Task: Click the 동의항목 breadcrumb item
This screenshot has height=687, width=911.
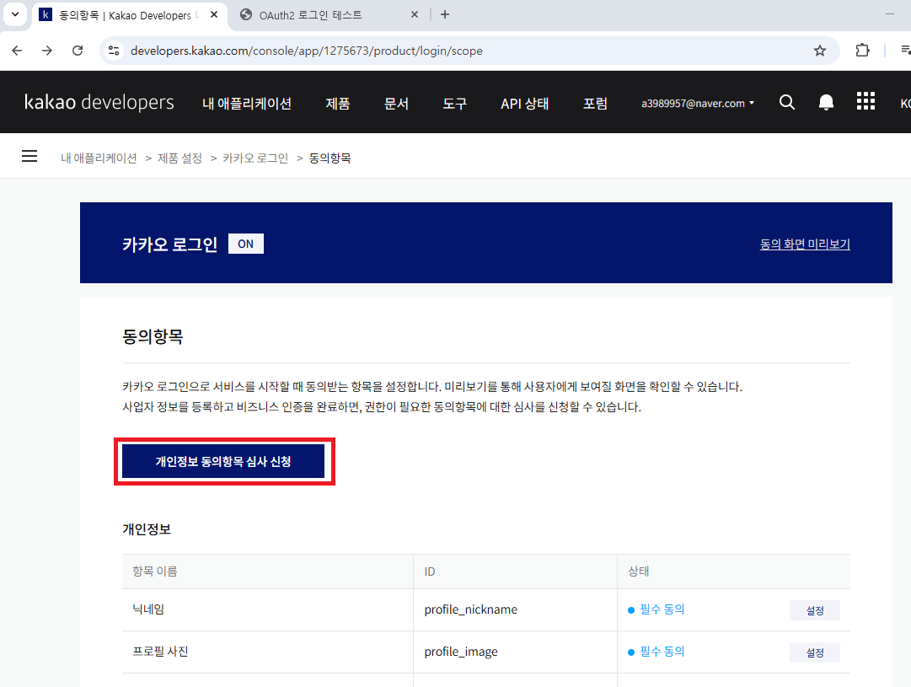Action: (x=330, y=158)
